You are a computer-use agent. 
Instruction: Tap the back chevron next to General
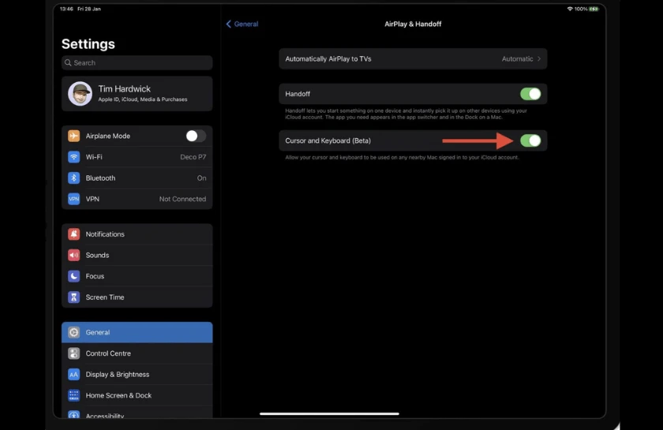pyautogui.click(x=229, y=24)
